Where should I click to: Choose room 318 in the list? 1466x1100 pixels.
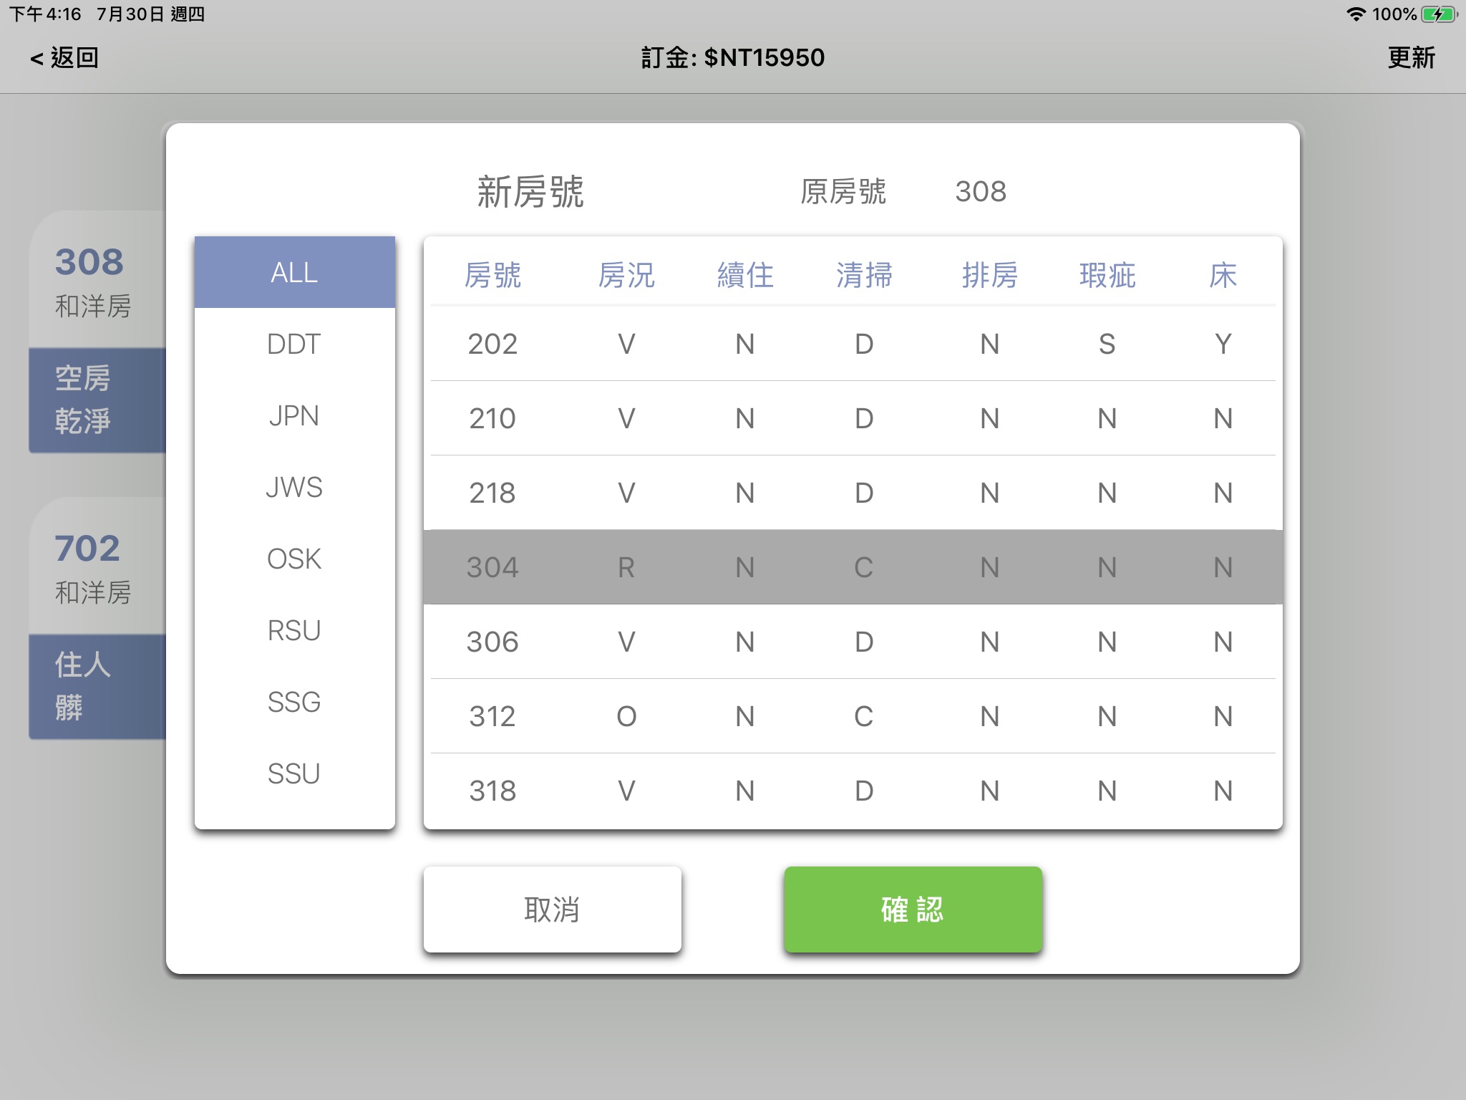click(853, 791)
